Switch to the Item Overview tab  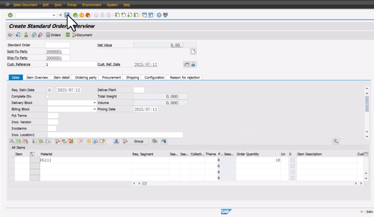click(x=37, y=77)
